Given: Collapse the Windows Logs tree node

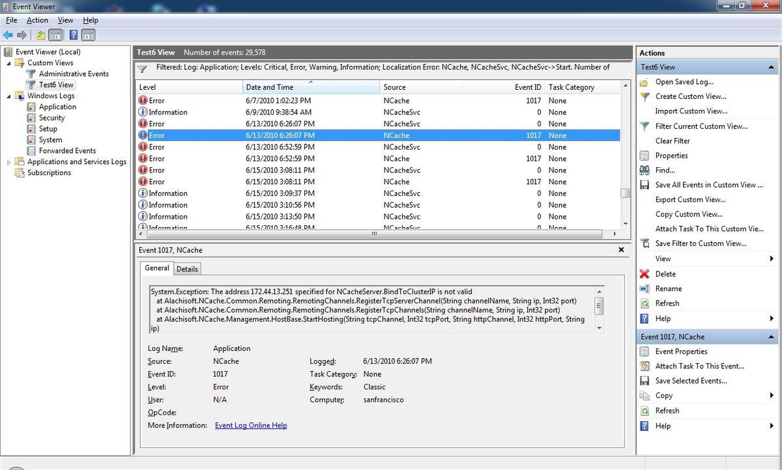Looking at the screenshot, I should [8, 96].
